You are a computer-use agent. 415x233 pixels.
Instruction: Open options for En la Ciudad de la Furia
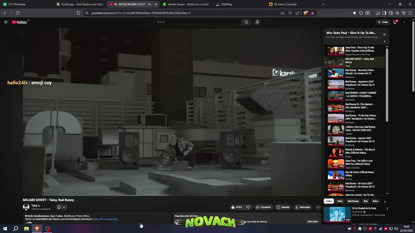click(x=387, y=209)
